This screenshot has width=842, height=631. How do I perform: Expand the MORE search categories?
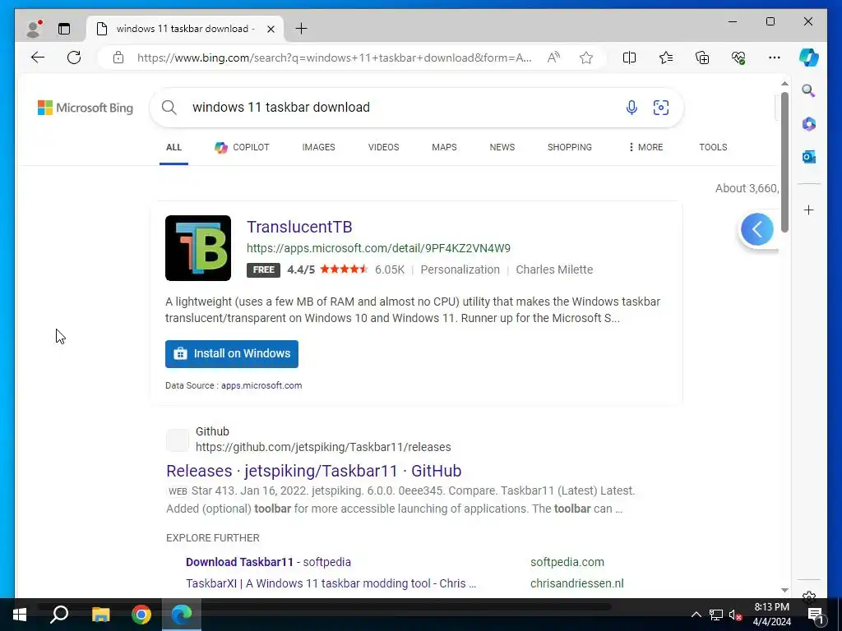645,148
